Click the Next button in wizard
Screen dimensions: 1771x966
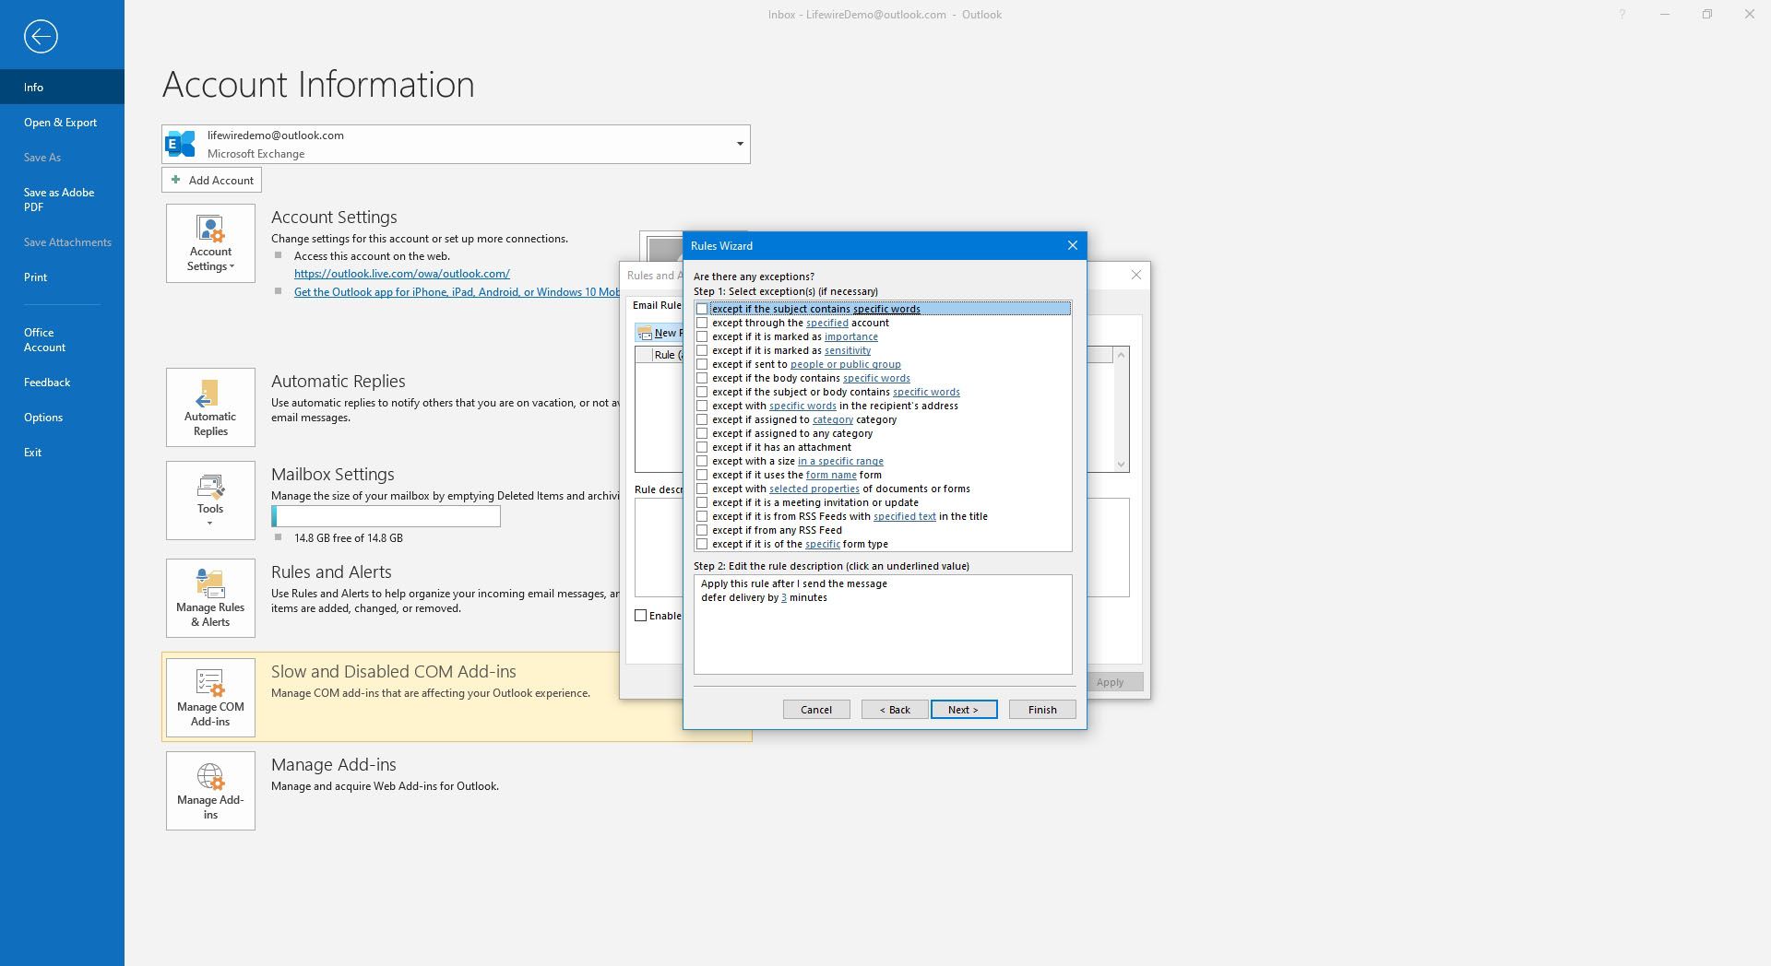coord(963,710)
